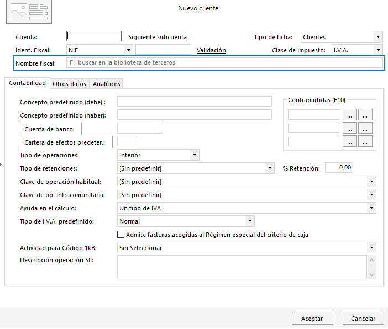
Task: Click the bank account code field
Action: [x=140, y=128]
